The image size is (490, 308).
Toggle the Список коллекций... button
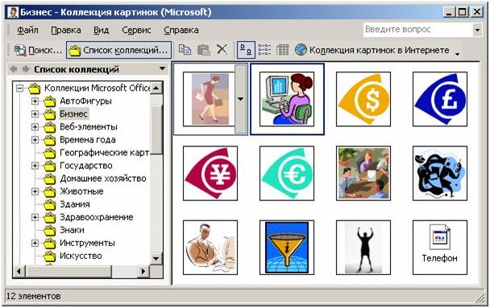(x=118, y=50)
